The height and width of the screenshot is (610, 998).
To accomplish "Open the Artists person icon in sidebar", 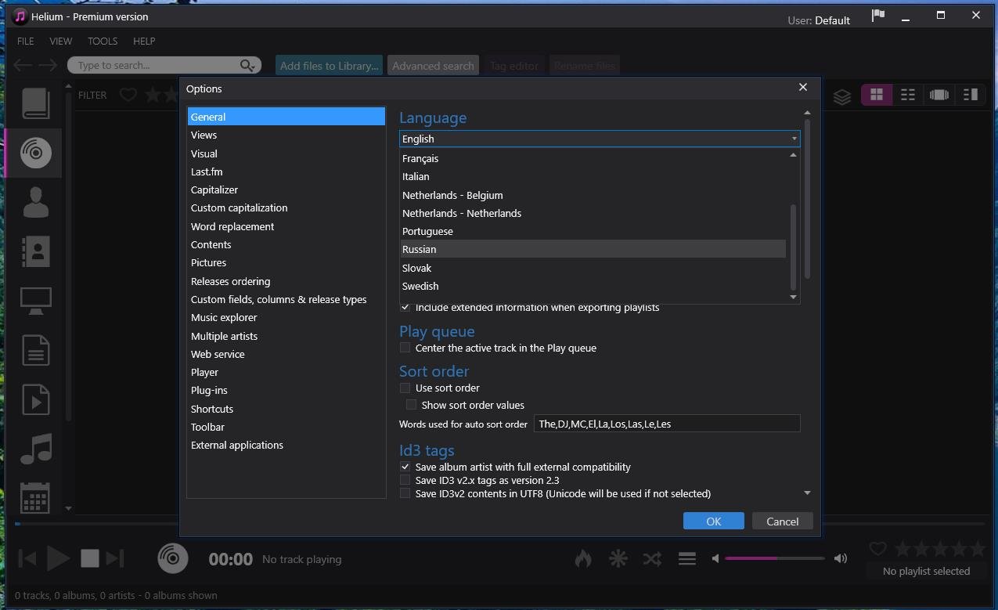I will tap(36, 202).
